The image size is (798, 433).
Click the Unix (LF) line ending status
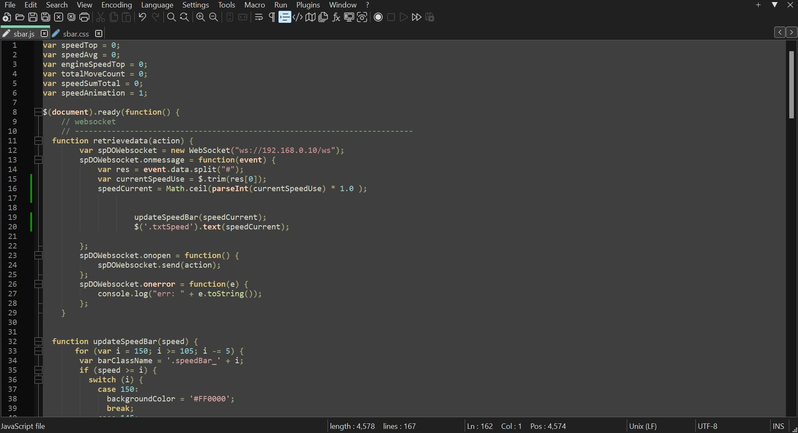(643, 426)
